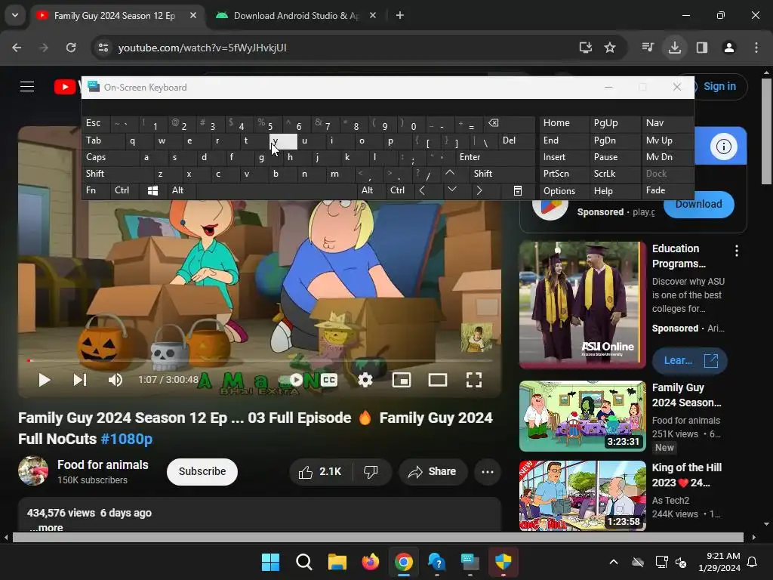This screenshot has width=773, height=580.
Task: Open King of the Hill suggested video
Action: click(x=582, y=495)
